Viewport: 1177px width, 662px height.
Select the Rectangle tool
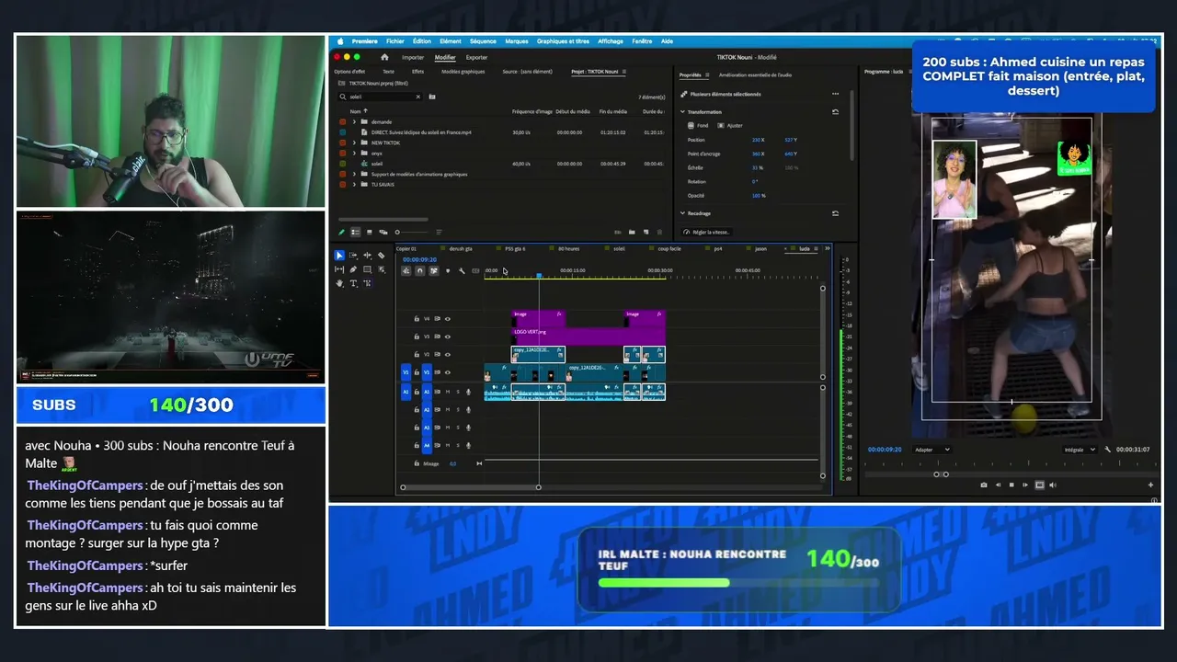coord(367,269)
